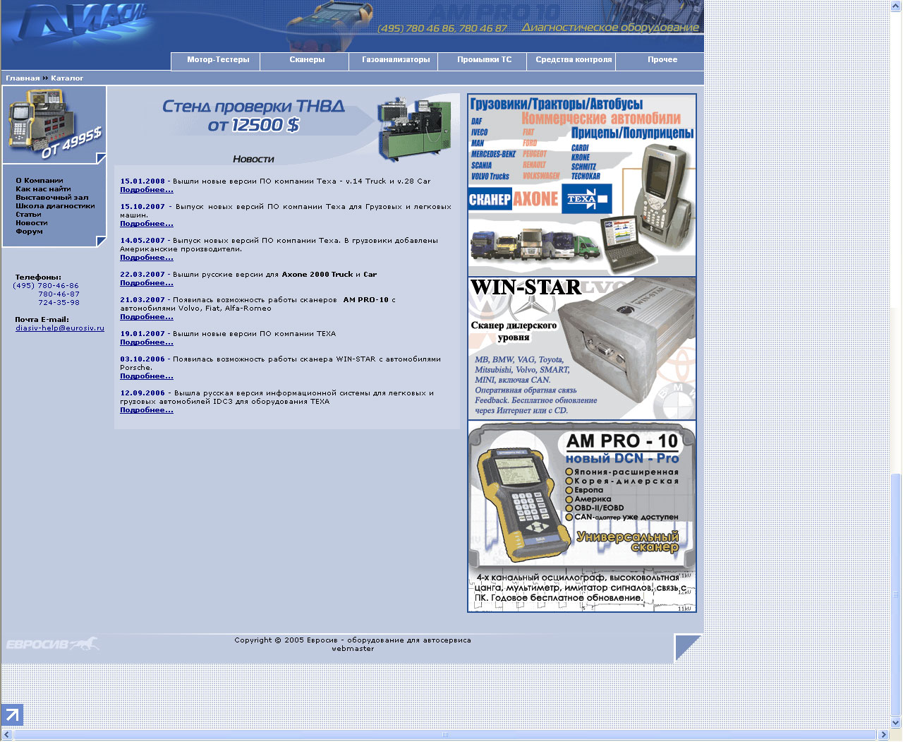The image size is (903, 742).
Task: Click the blue arrow icon at the page bottom
Action: (x=12, y=715)
